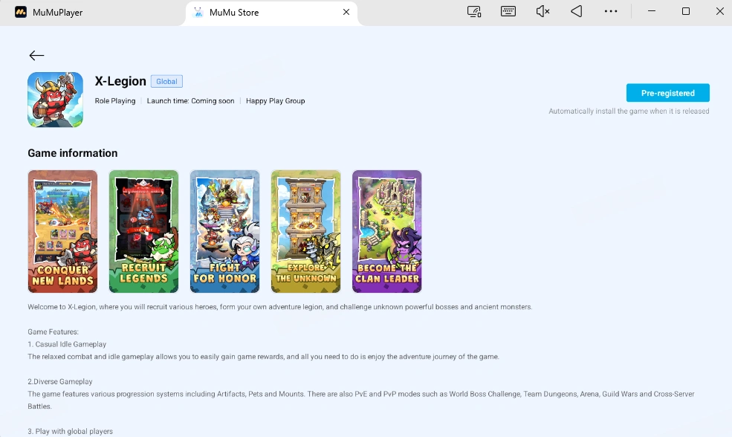Click 'Automatically install the game' note
The width and height of the screenshot is (732, 437).
click(x=629, y=111)
